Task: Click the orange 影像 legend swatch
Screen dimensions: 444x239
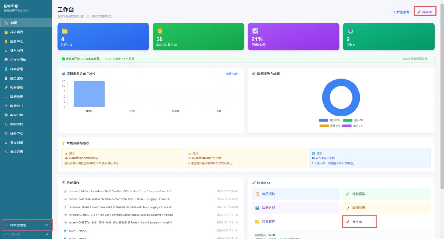Action: click(324, 126)
